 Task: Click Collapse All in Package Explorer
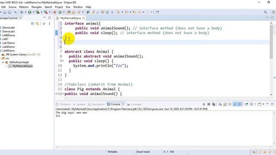pyautogui.click(x=33, y=23)
